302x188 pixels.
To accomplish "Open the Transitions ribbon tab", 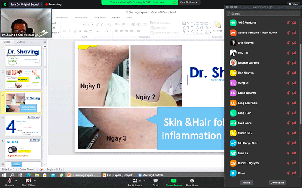I will click(x=62, y=17).
